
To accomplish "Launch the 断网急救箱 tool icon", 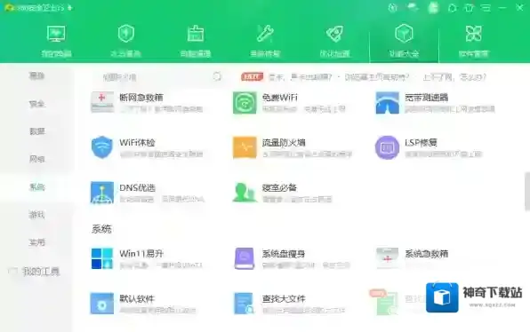I will click(102, 103).
